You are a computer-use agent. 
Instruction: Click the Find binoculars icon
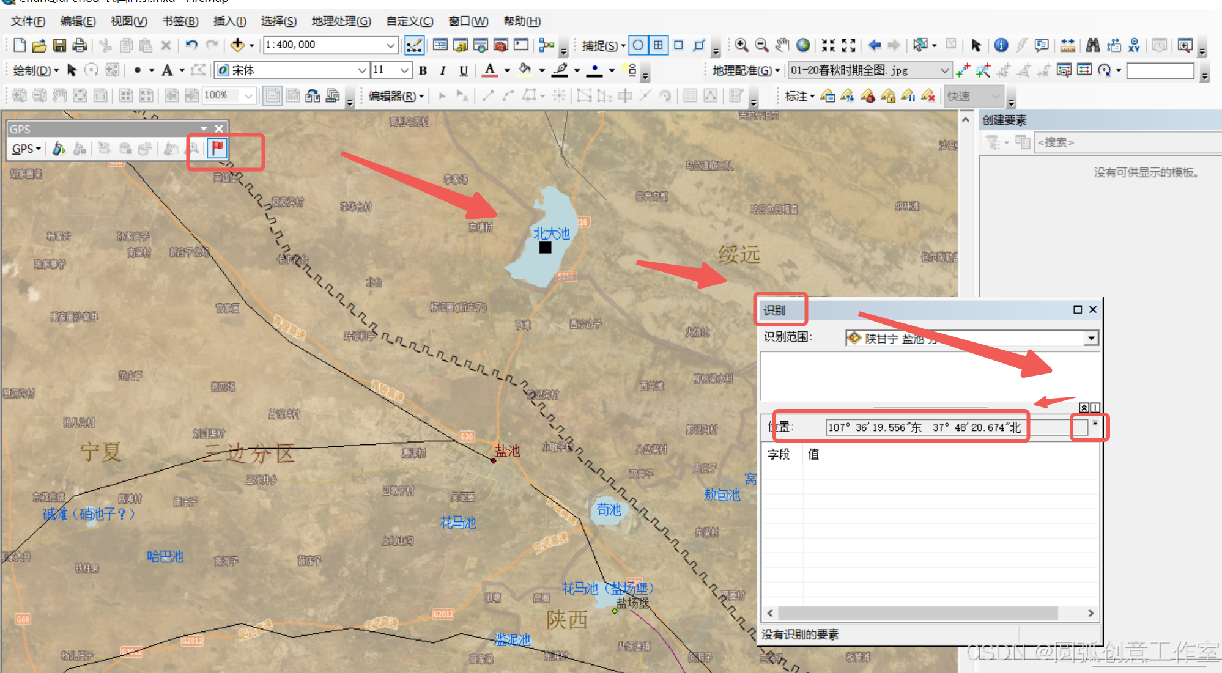click(x=1093, y=45)
